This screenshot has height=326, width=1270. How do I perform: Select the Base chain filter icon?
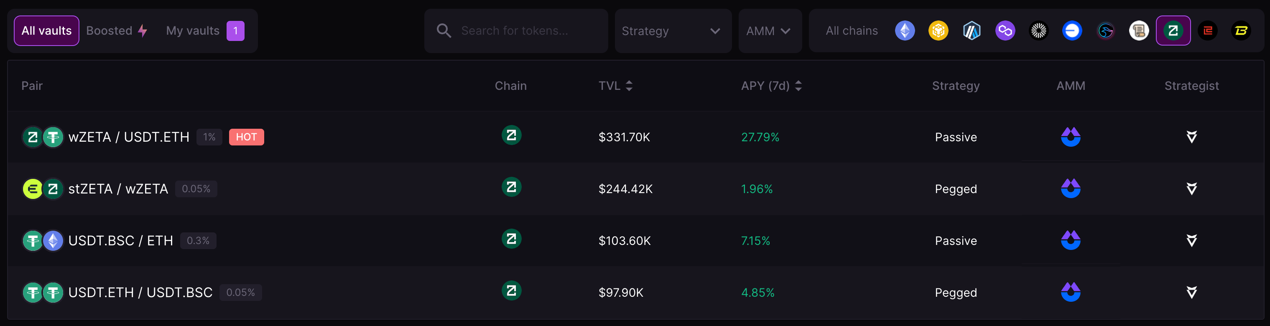pos(1072,31)
